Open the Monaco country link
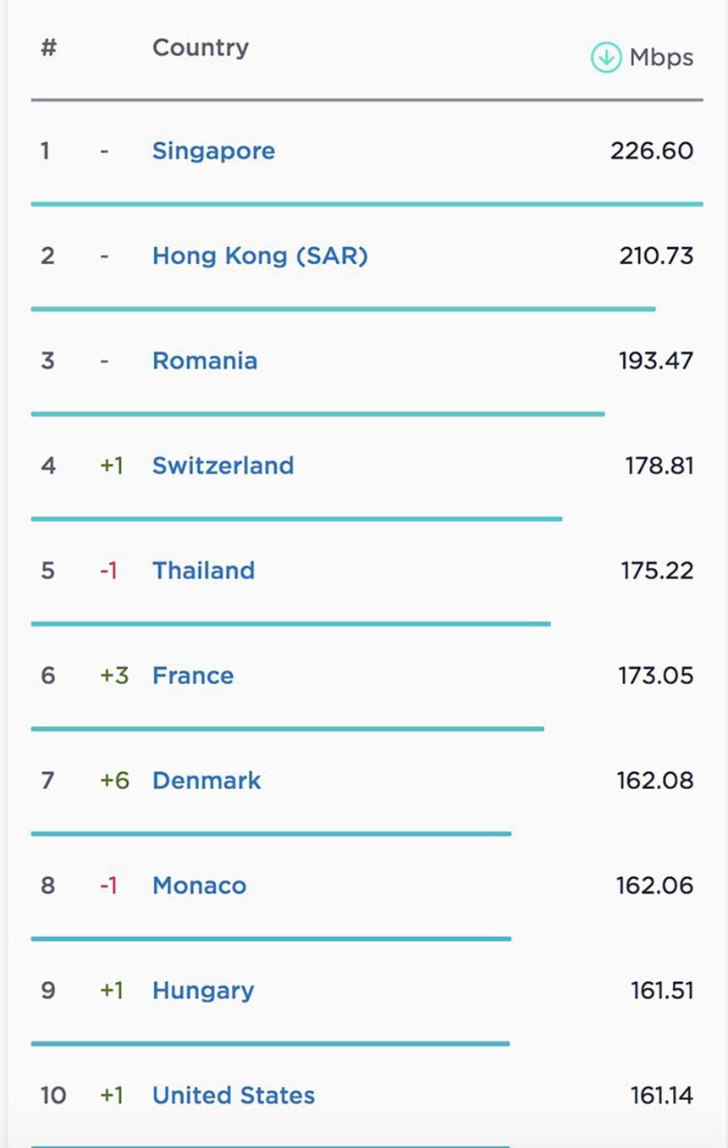728x1148 pixels. point(199,886)
